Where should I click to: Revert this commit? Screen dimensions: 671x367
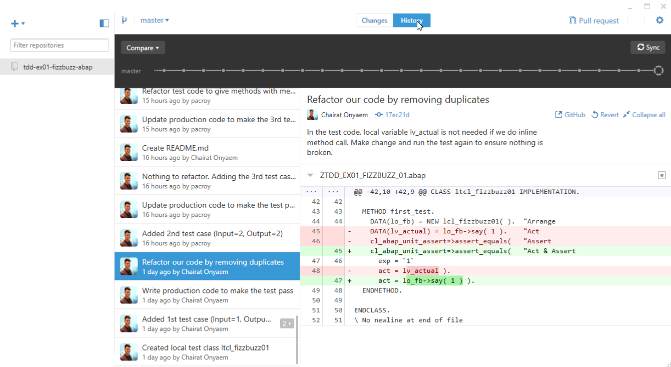605,115
